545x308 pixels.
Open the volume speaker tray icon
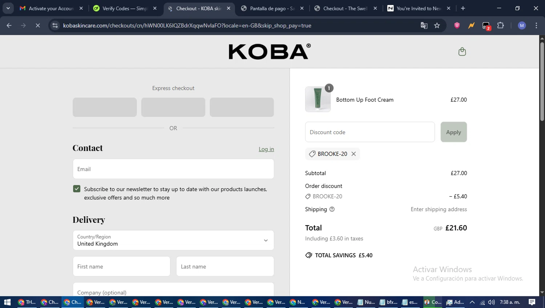[x=492, y=302]
